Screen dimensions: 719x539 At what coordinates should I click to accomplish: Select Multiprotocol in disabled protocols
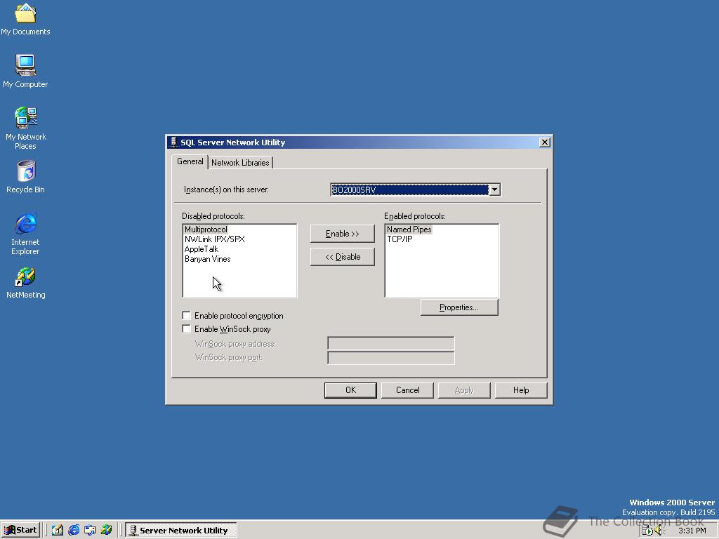(206, 229)
